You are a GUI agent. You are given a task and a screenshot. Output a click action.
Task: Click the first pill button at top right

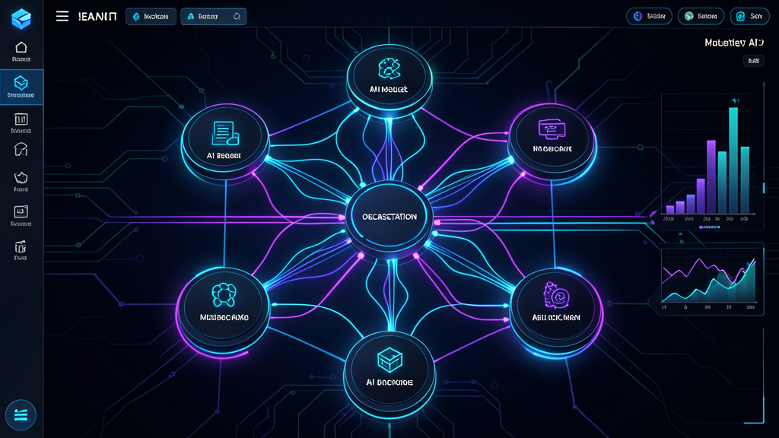pos(649,16)
